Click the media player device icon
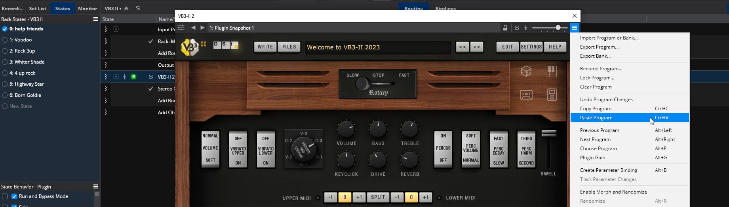 [x=552, y=95]
